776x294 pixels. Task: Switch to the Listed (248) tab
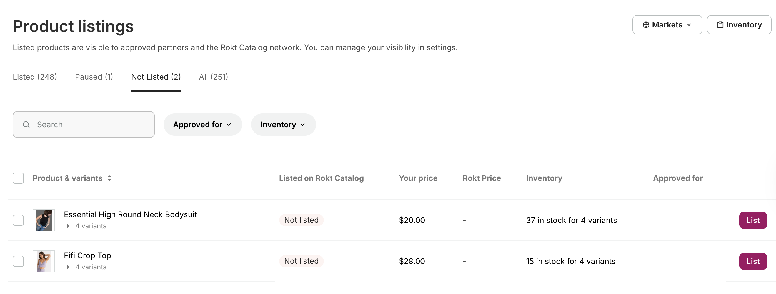click(35, 77)
